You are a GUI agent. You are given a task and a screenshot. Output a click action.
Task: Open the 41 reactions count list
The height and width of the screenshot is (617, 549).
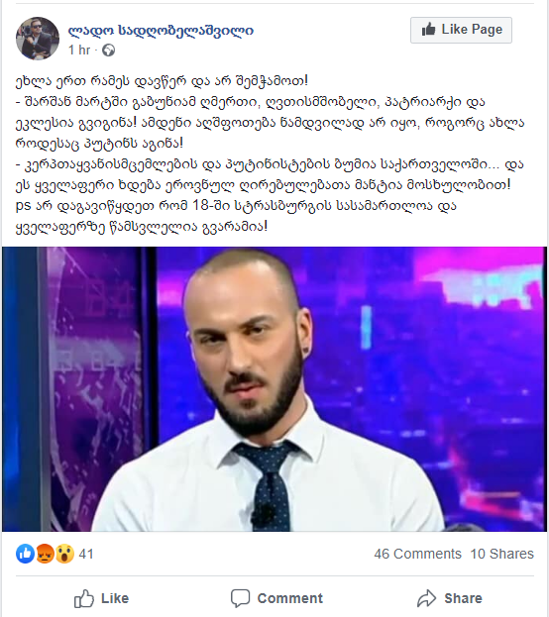point(86,554)
